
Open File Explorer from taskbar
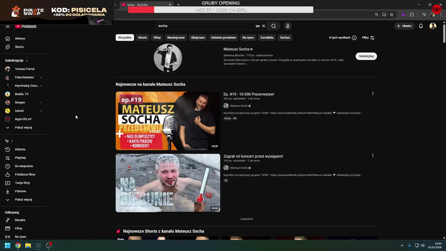click(28, 245)
